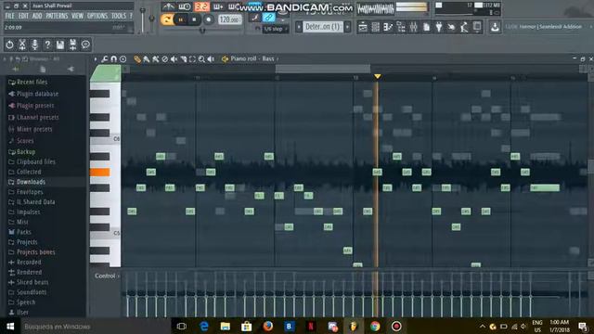Click the scissors audio editor icon
594x334 pixels.
22,45
